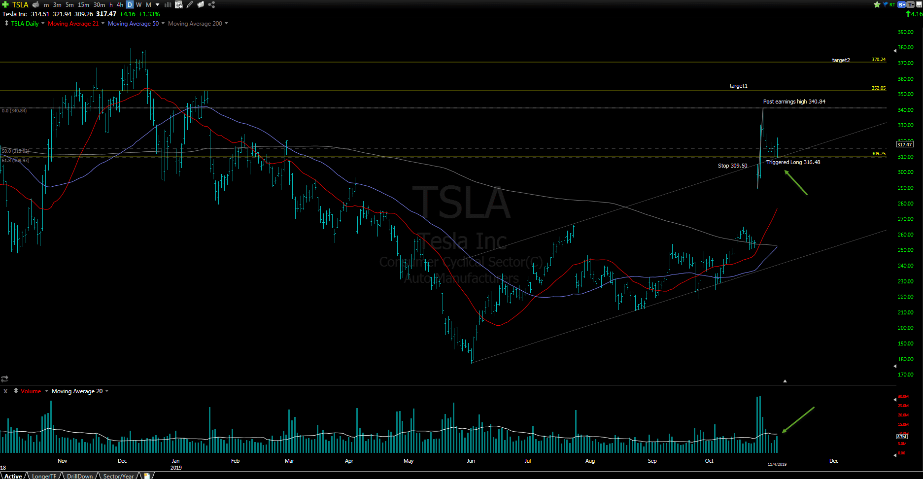
Task: Click the Moving Average 200 label
Action: click(195, 24)
